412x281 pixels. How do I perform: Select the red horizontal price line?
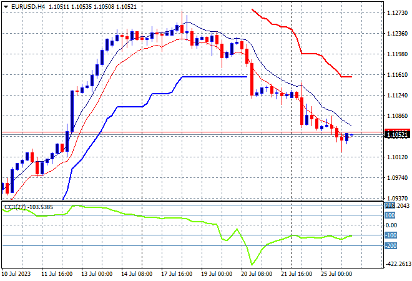click(x=193, y=132)
